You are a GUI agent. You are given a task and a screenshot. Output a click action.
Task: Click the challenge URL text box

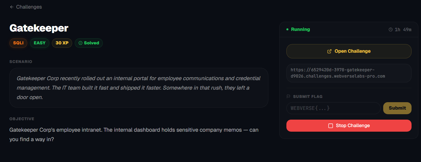349,73
